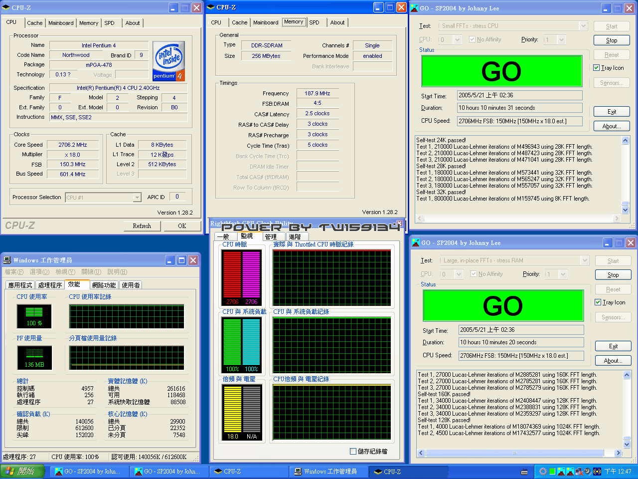The height and width of the screenshot is (479, 638).
Task: Click the down arrow of the lower SP2004 log scrollbar
Action: click(627, 443)
